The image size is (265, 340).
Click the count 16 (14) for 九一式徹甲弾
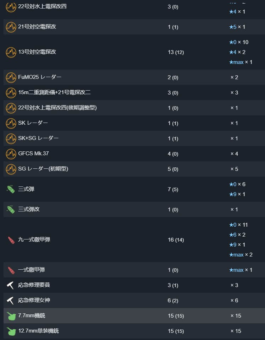click(176, 240)
